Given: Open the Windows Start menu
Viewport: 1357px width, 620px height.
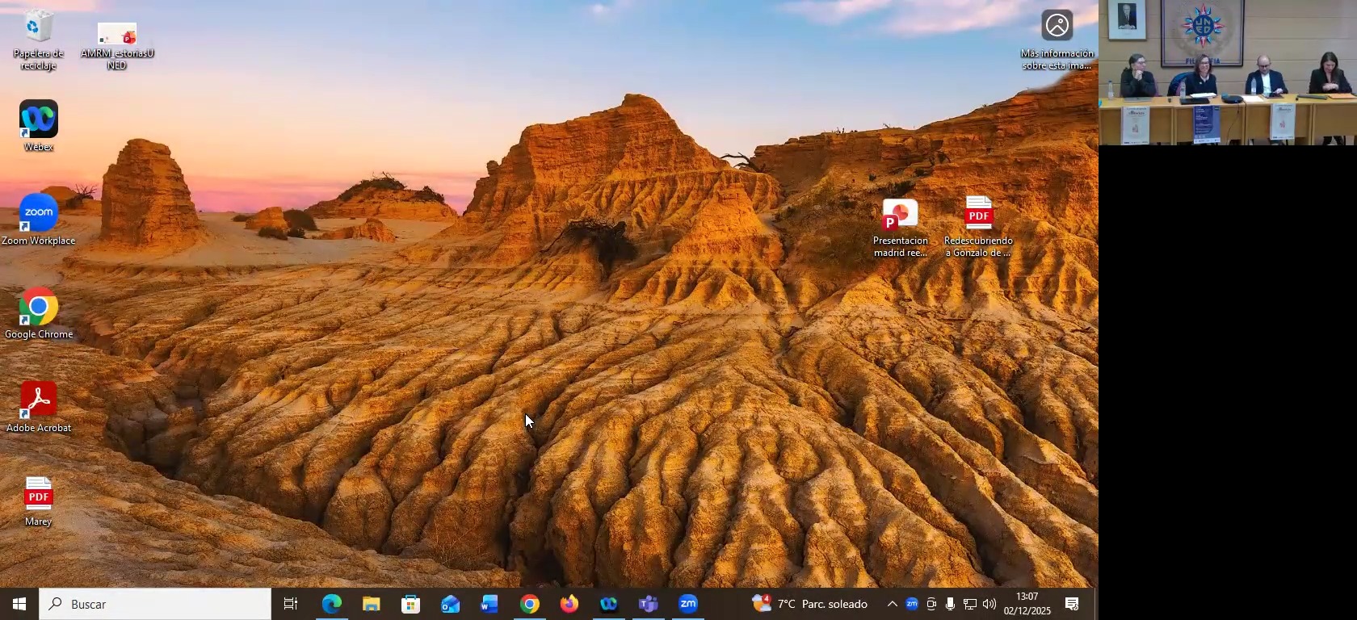Looking at the screenshot, I should (x=19, y=604).
